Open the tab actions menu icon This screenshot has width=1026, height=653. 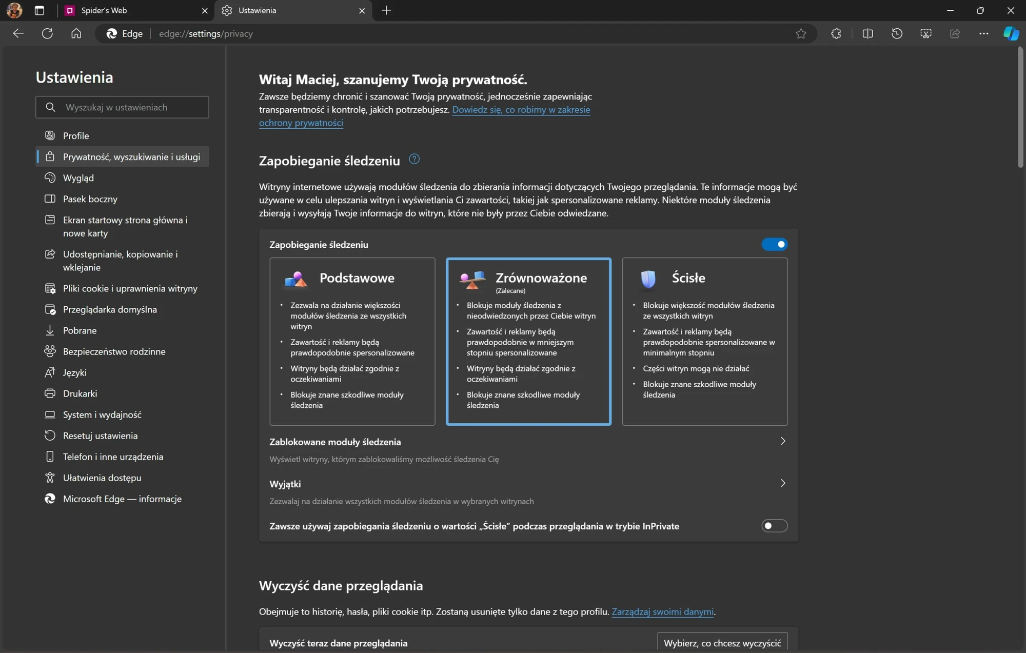point(40,10)
